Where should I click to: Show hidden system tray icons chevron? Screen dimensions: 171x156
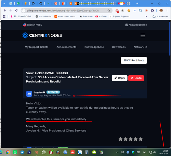tap(117, 152)
